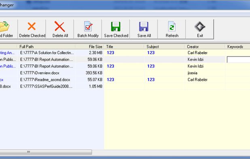Click the blue Save All disk icon
250x159 pixels.
pyautogui.click(x=144, y=26)
